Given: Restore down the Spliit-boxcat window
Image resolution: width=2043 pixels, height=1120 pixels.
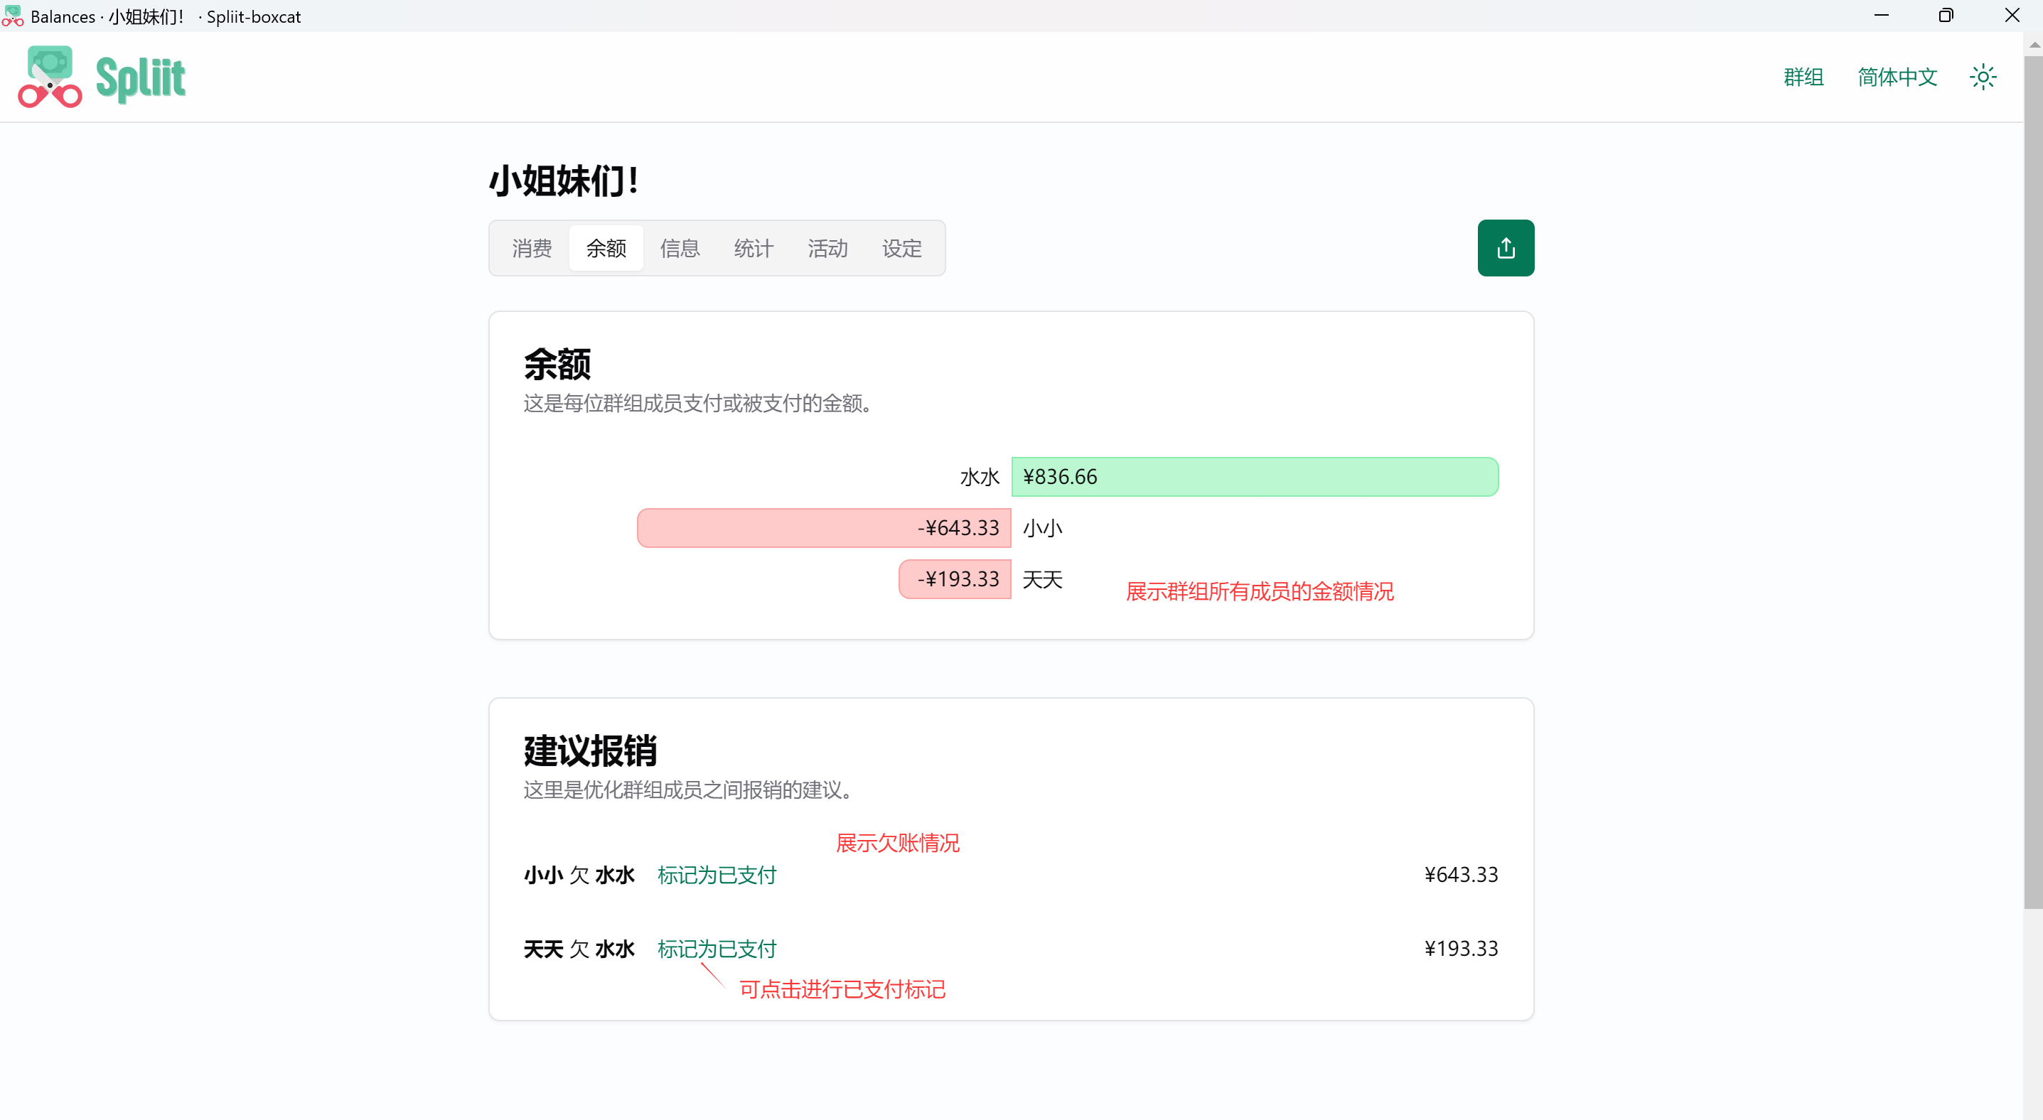Looking at the screenshot, I should click(1946, 16).
